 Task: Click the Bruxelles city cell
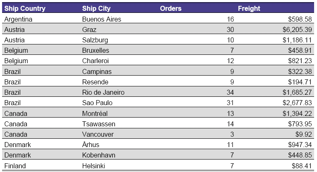[x=95, y=50]
